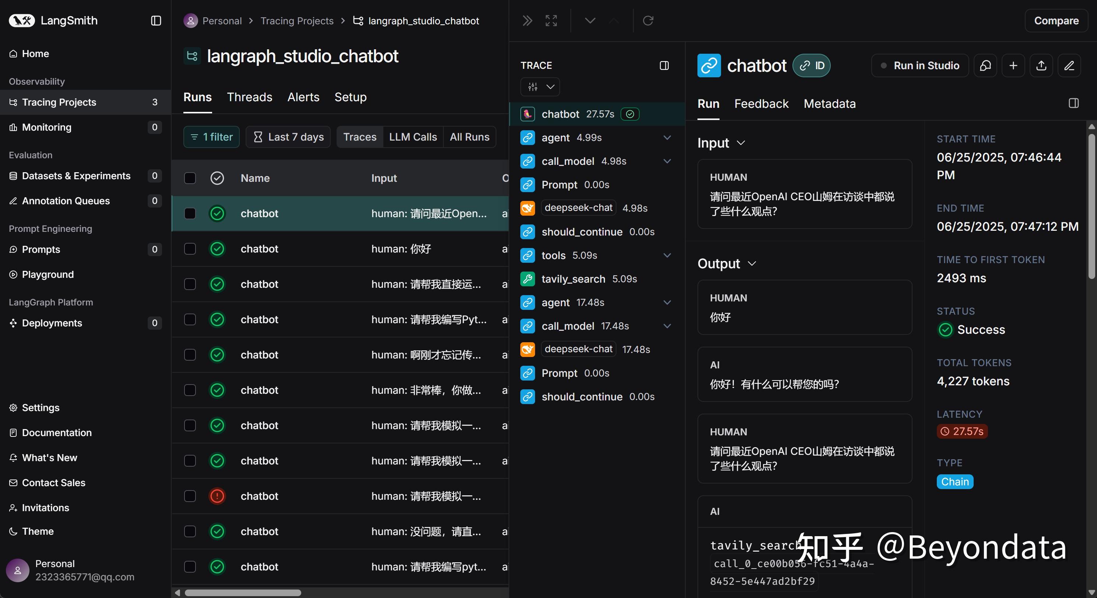1097x598 pixels.
Task: Click the Compare button
Action: (x=1056, y=21)
